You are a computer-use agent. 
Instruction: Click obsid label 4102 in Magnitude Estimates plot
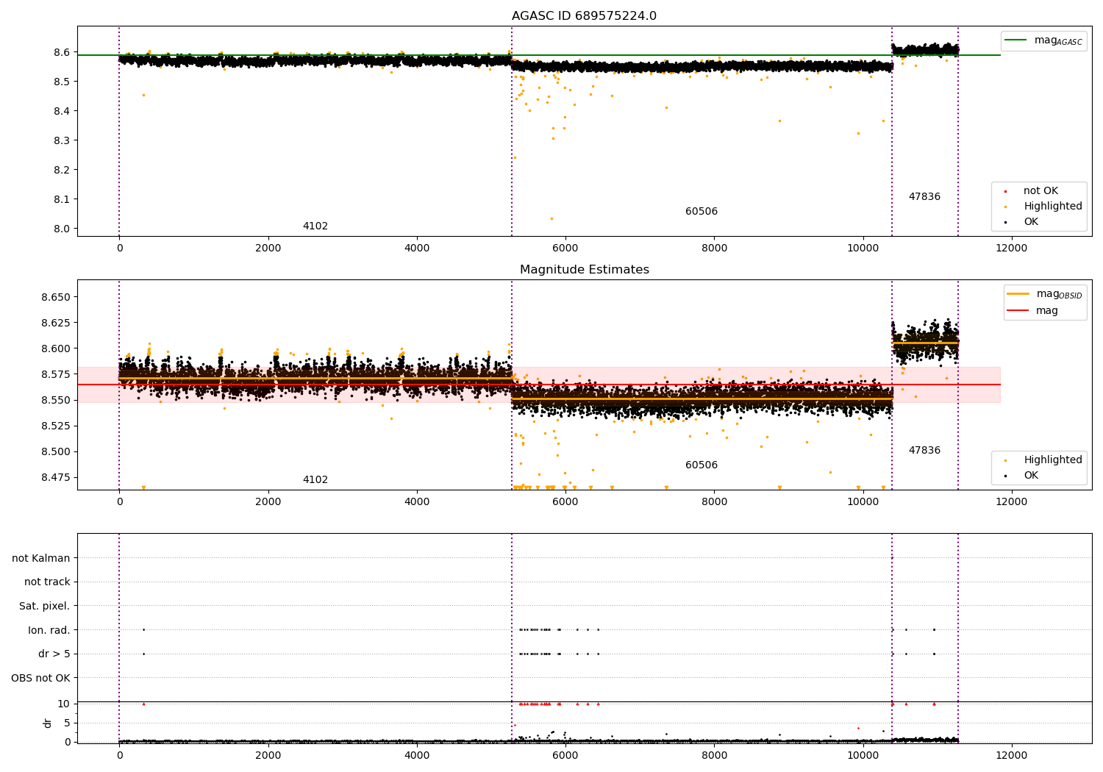click(315, 480)
